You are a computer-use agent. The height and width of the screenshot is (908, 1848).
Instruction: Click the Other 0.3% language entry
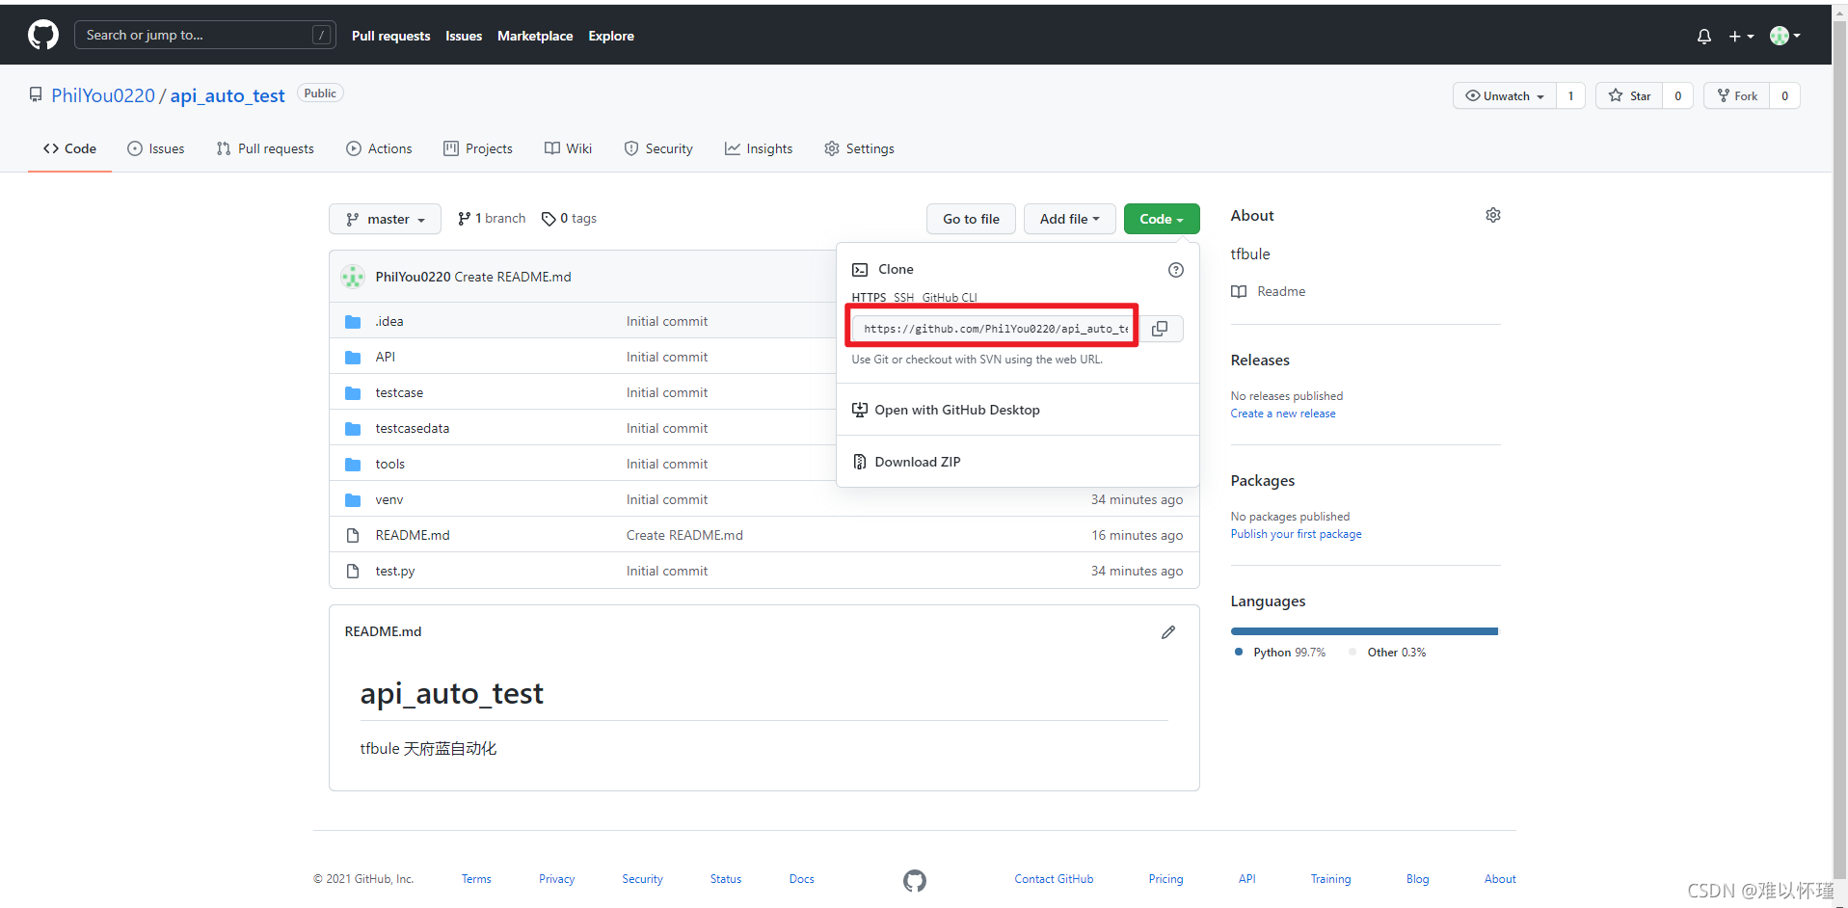coord(1387,653)
